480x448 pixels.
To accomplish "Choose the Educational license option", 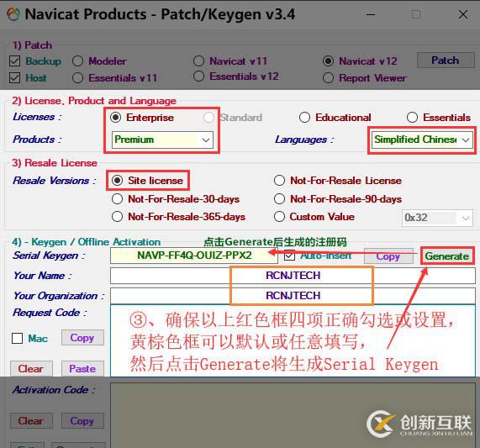I will 304,117.
